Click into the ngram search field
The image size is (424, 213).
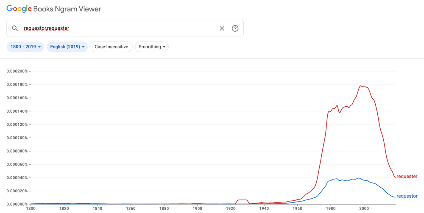pos(119,28)
